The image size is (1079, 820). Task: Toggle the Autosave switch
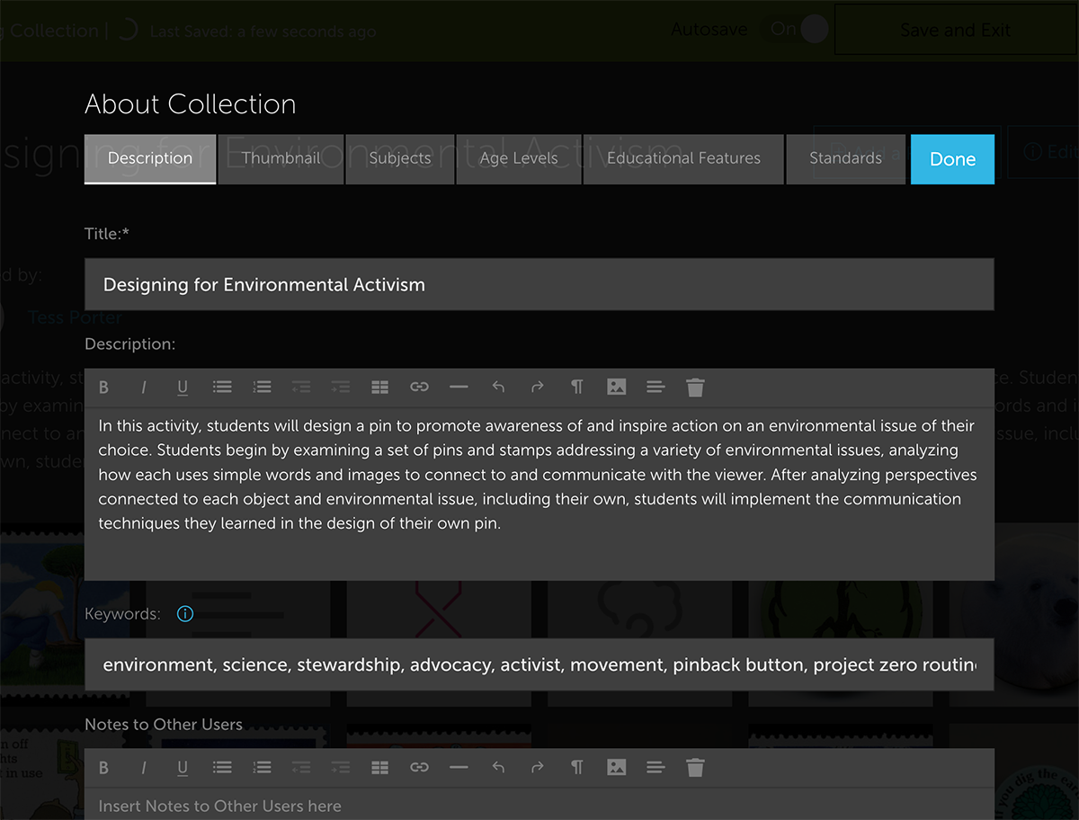click(798, 30)
